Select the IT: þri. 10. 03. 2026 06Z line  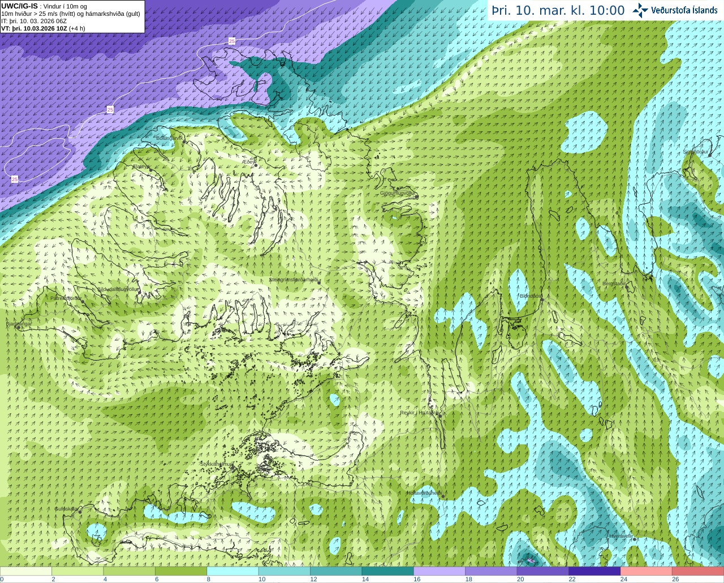34,21
